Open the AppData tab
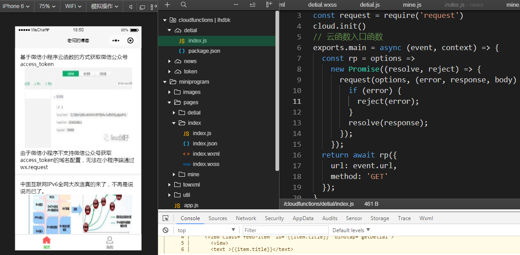The image size is (520, 255). 303,218
